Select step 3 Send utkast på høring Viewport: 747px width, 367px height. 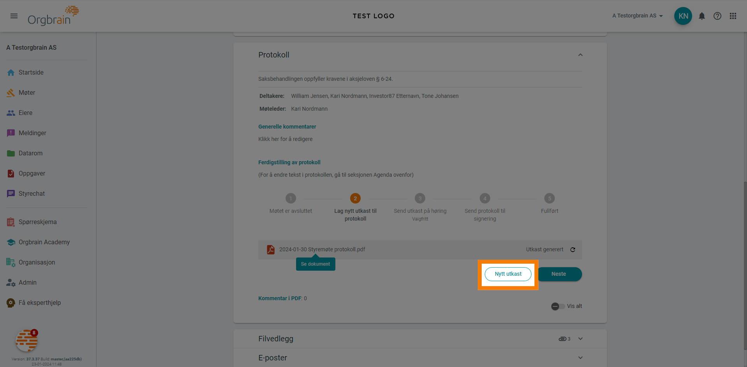point(420,207)
